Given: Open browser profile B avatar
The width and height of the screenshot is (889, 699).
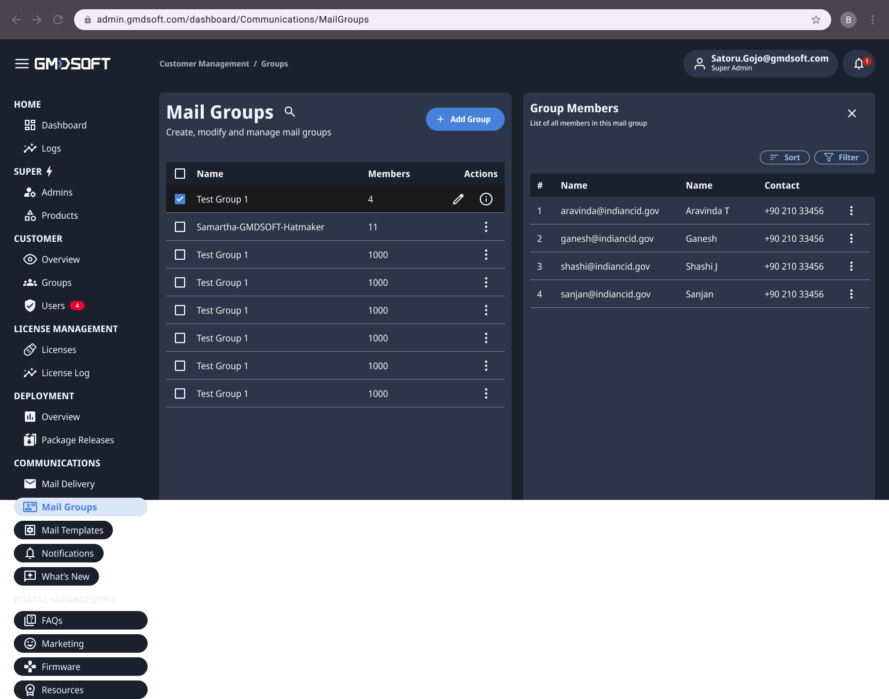Looking at the screenshot, I should click(x=848, y=20).
